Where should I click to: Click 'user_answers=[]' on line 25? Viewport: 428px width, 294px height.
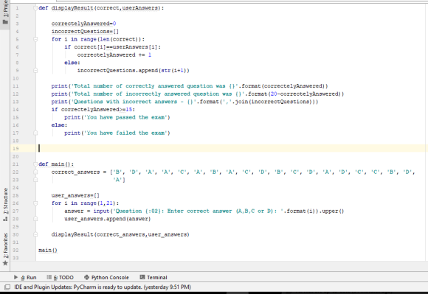[75, 195]
